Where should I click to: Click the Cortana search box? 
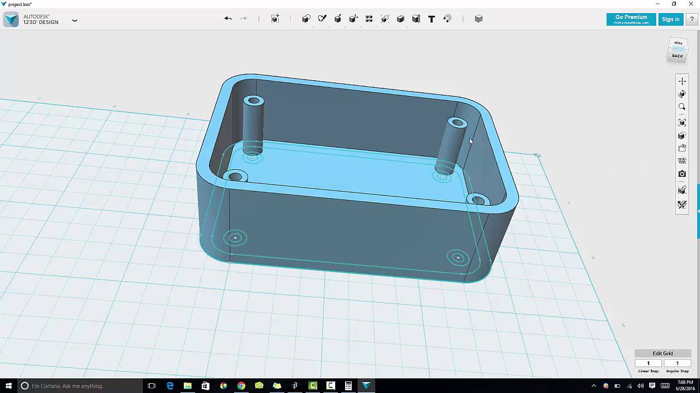79,386
